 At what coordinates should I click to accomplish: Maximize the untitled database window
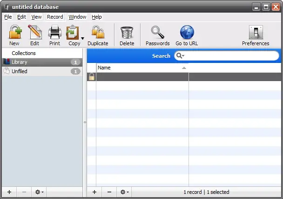(x=266, y=7)
